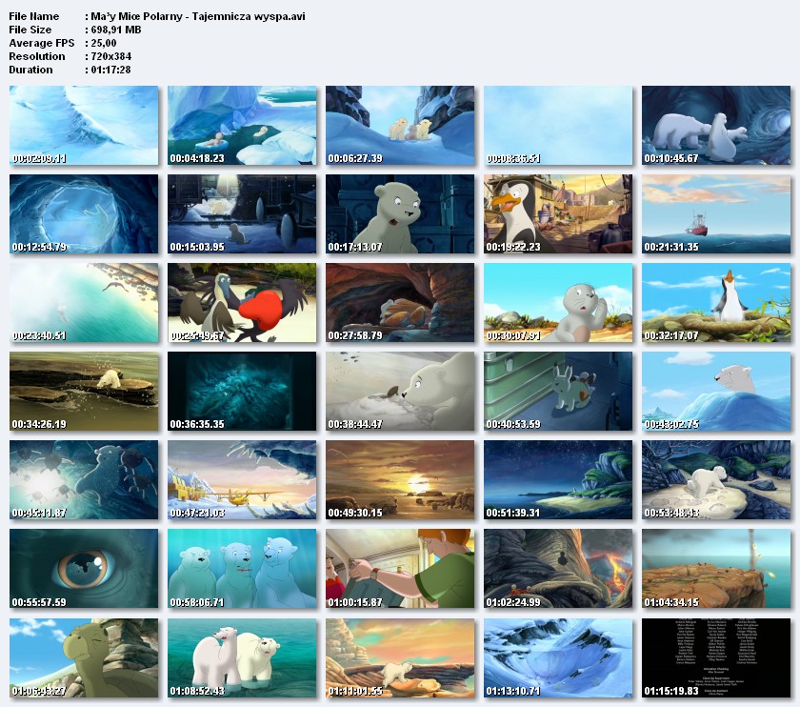Click the three bears frame 00:58:06.71
This screenshot has height=707, width=800.
tap(242, 569)
